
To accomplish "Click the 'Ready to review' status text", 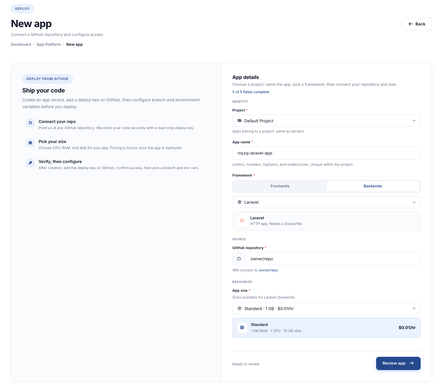I will pyautogui.click(x=246, y=364).
